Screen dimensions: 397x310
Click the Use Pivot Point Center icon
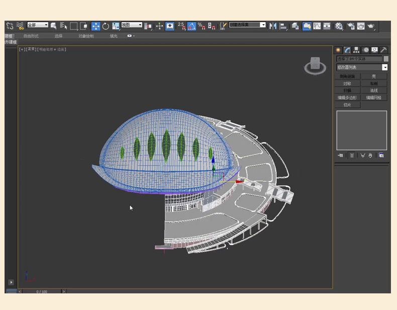[148, 26]
